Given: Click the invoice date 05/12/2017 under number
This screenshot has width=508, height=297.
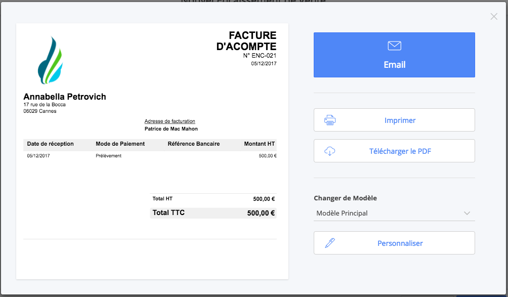Looking at the screenshot, I should point(264,63).
